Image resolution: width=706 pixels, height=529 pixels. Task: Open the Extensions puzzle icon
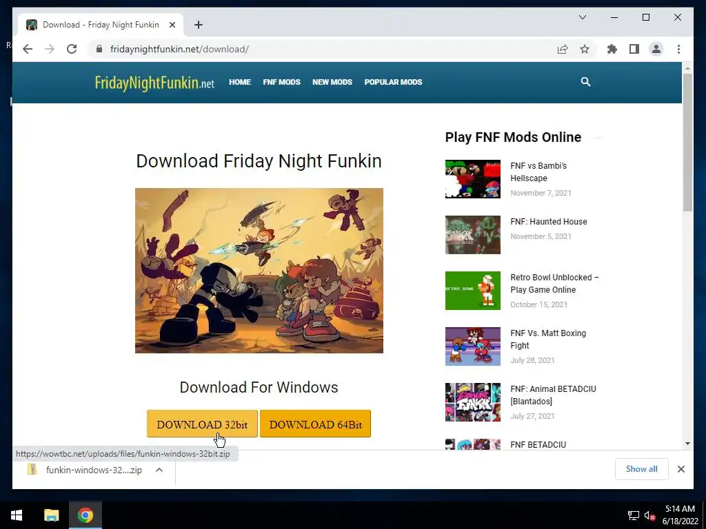click(612, 49)
